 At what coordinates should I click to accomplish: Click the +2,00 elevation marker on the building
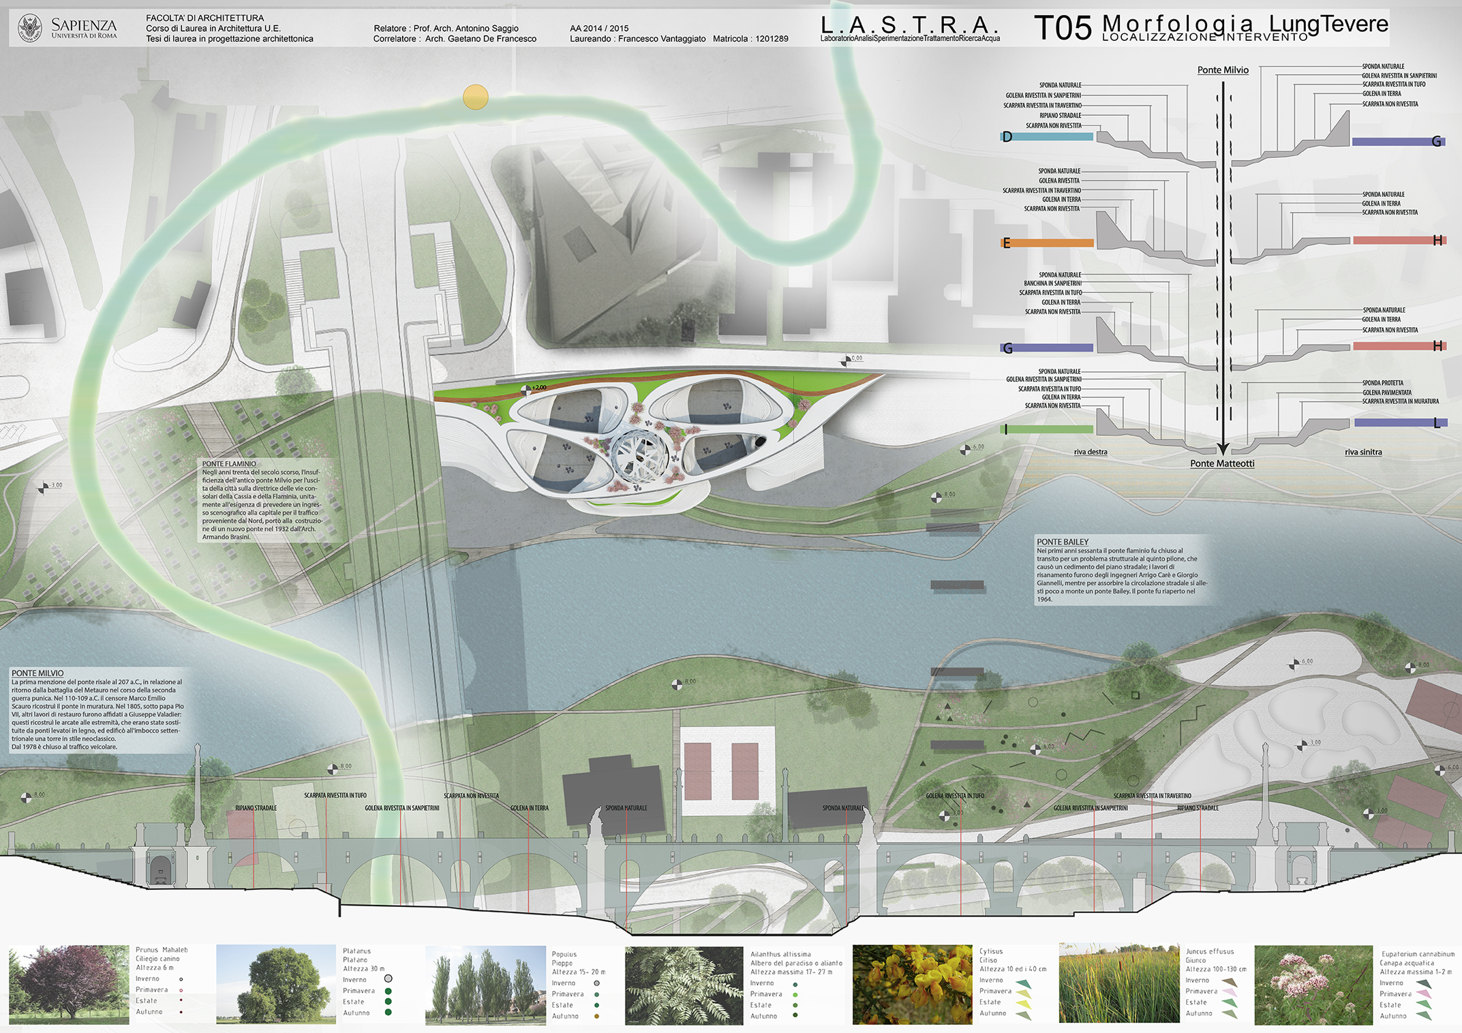tap(526, 390)
